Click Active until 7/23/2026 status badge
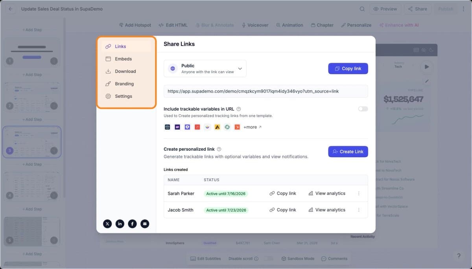 [x=226, y=210]
